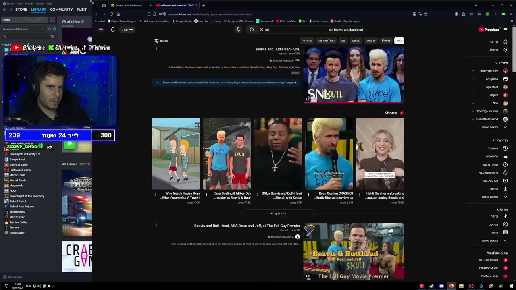The image size is (516, 290).
Task: Open the Beavis and Butt-Head - SNL video thumbnail
Action: [x=354, y=75]
